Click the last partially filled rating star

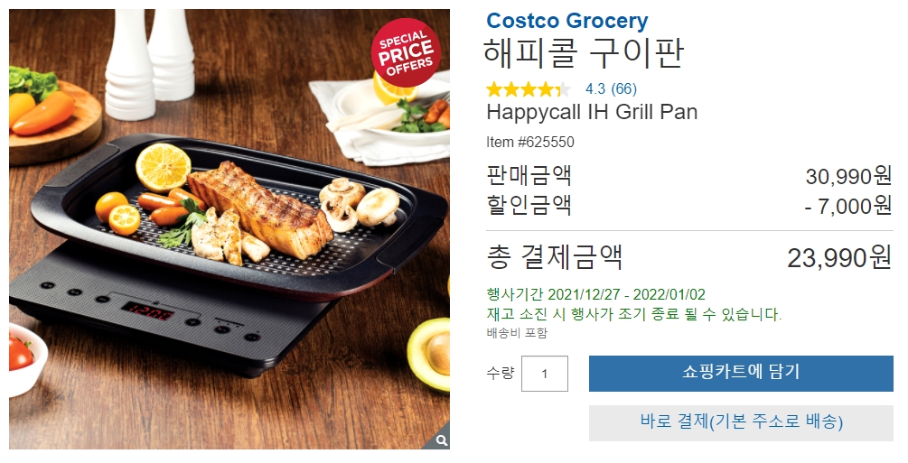[x=563, y=89]
